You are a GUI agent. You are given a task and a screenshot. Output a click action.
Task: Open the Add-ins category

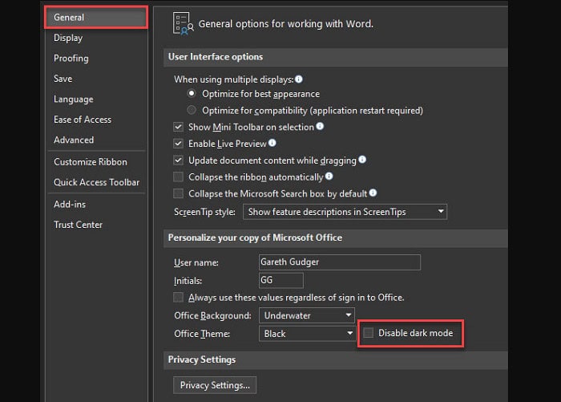[70, 205]
